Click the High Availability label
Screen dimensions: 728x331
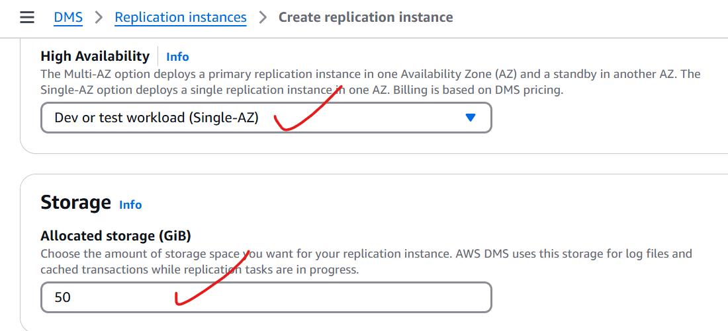click(95, 57)
